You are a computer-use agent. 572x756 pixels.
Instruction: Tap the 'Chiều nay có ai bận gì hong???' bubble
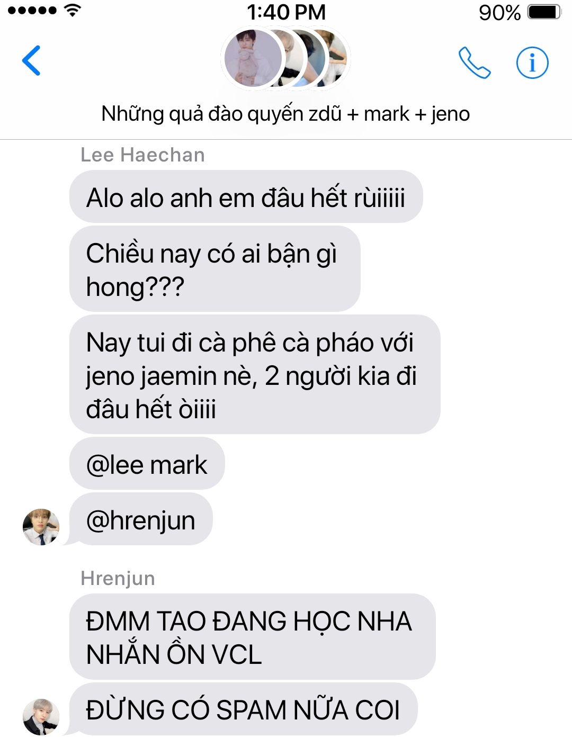coord(215,269)
